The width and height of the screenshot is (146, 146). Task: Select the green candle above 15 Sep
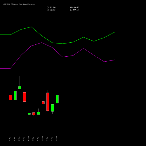[x=53, y=108]
